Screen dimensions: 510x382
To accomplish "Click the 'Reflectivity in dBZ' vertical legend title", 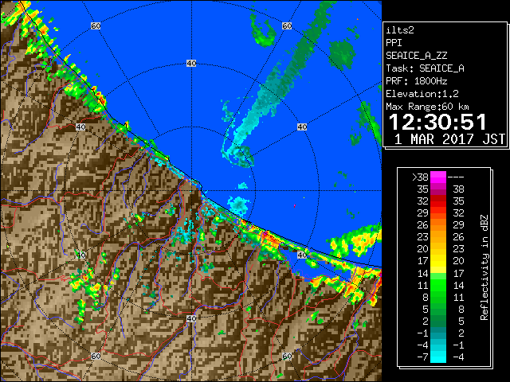I will pos(484,267).
